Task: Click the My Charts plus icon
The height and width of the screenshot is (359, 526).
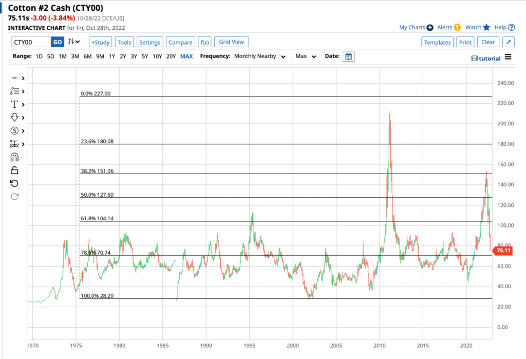Action: click(x=430, y=28)
